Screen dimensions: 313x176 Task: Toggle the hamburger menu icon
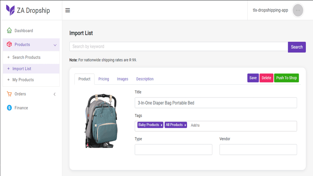[x=68, y=10]
